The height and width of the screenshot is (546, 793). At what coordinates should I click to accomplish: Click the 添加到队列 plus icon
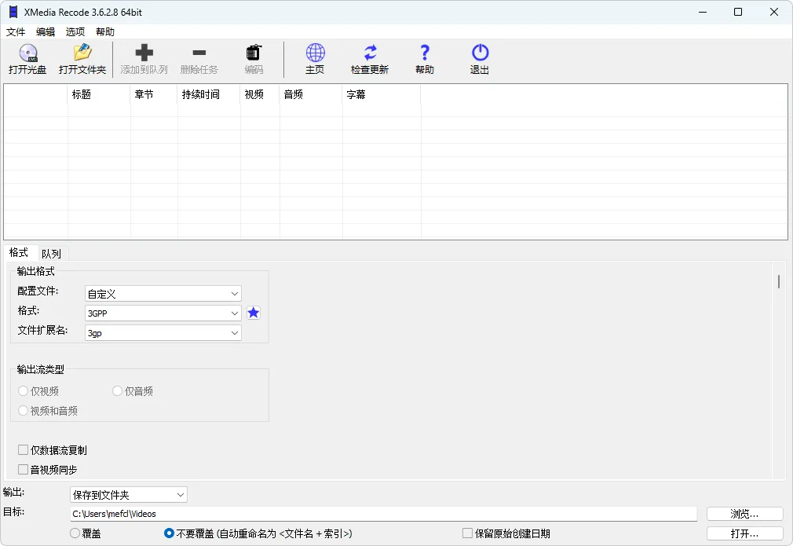point(144,53)
